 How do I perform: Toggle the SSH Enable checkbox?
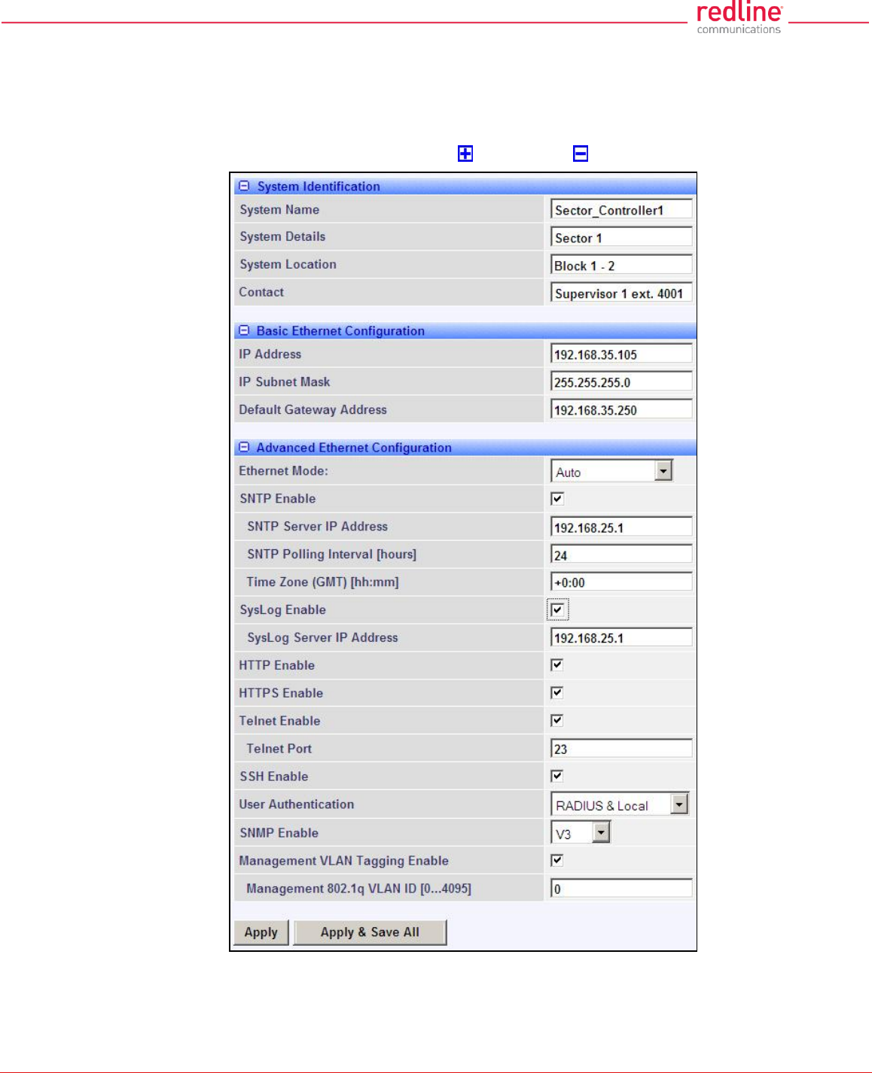coord(557,776)
